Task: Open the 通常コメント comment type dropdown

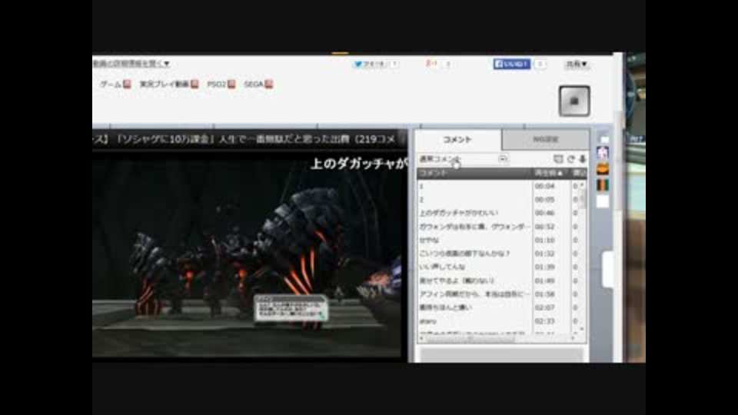Action: coord(463,159)
